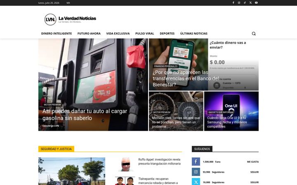Open Michelin airless tires article
This screenshot has height=185, width=297.
click(x=176, y=122)
